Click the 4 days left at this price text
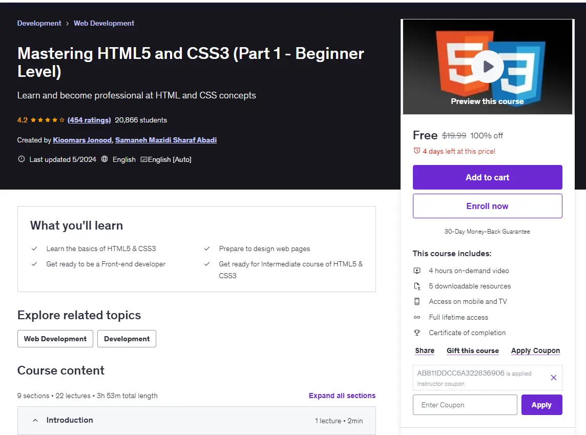 tap(459, 151)
